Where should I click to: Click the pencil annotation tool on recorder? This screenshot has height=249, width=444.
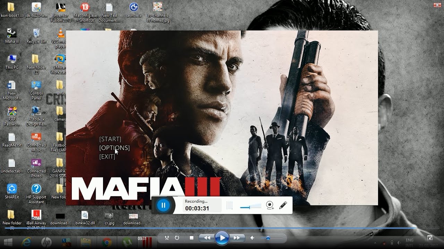(283, 205)
